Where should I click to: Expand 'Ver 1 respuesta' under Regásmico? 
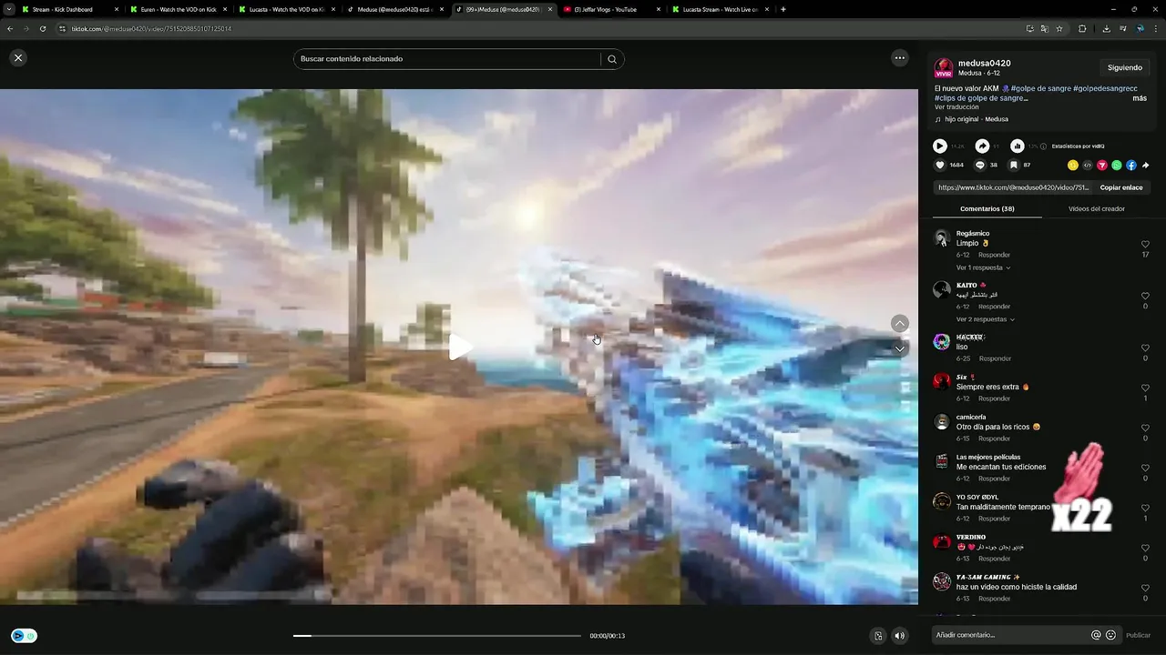983,267
